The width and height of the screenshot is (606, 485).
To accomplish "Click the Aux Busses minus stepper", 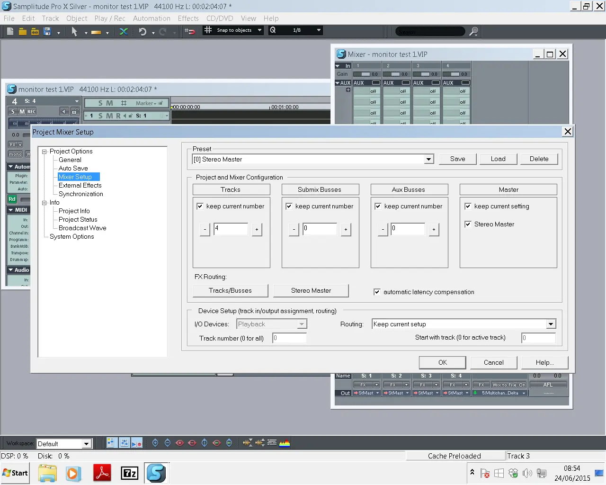I will [383, 229].
